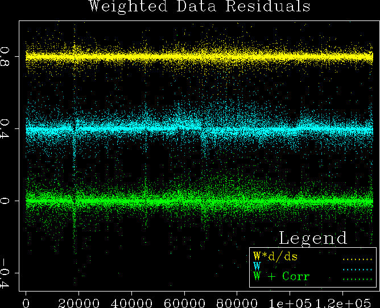This screenshot has height=308, width=380.
Task: Click the yellow dotted legend sample line
Action: [x=357, y=259]
